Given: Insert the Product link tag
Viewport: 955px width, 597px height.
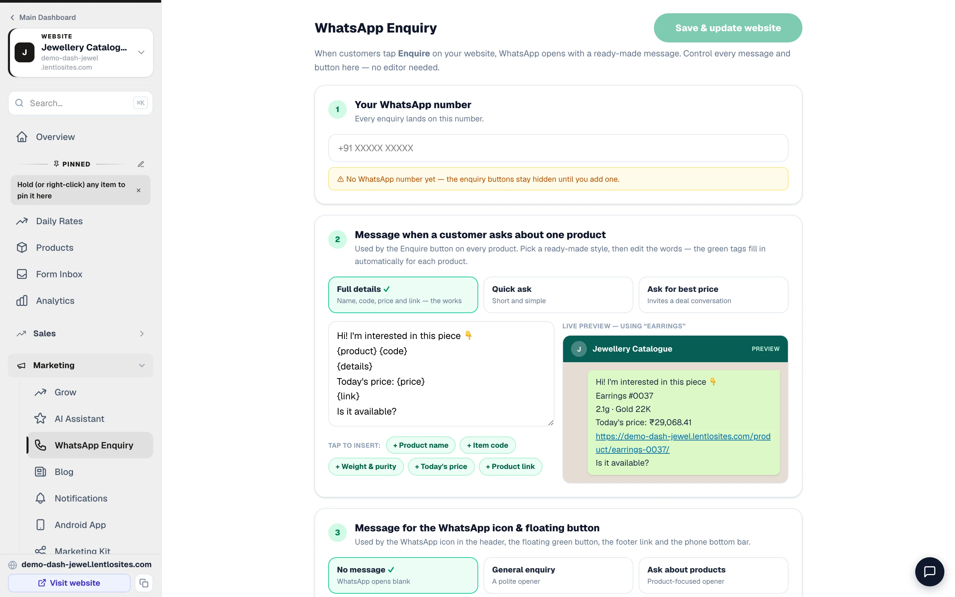Looking at the screenshot, I should [x=510, y=466].
